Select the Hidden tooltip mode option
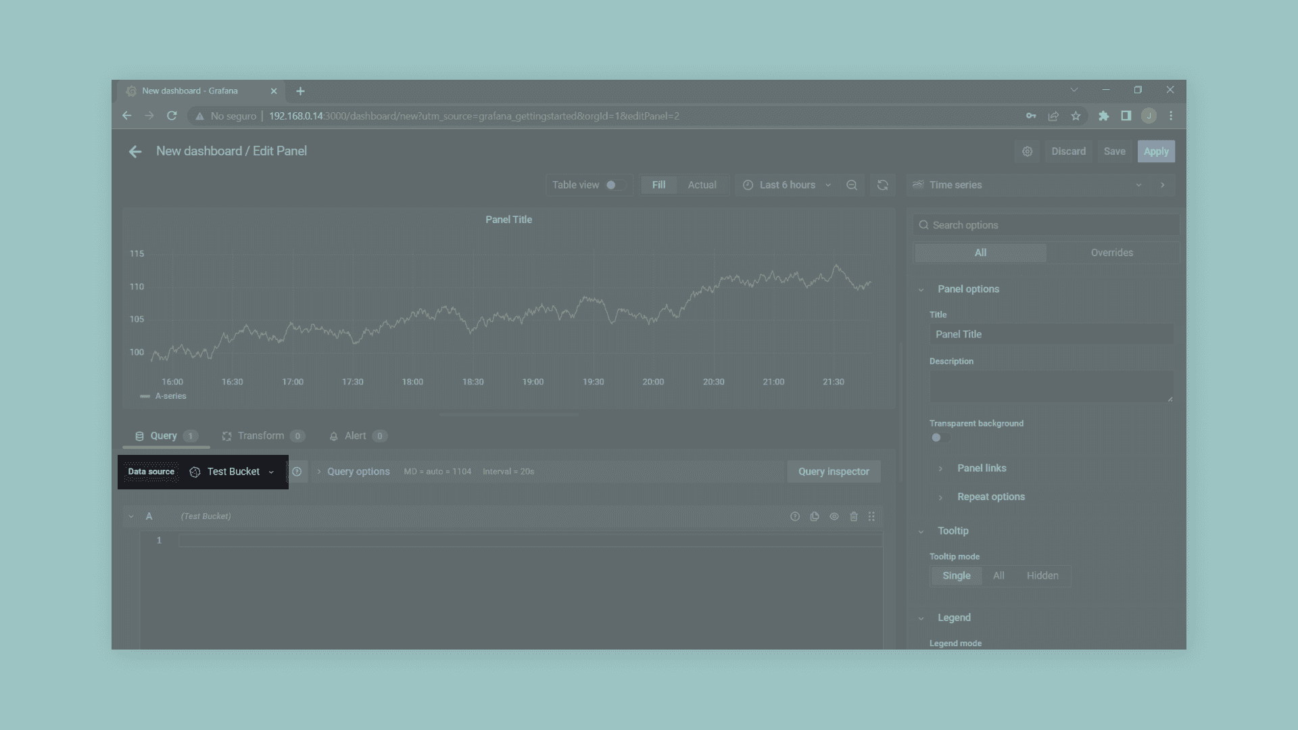1298x730 pixels. coord(1042,576)
